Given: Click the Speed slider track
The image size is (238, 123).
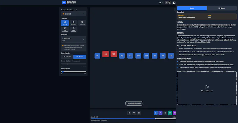Looking at the screenshot, I should [x=73, y=64].
